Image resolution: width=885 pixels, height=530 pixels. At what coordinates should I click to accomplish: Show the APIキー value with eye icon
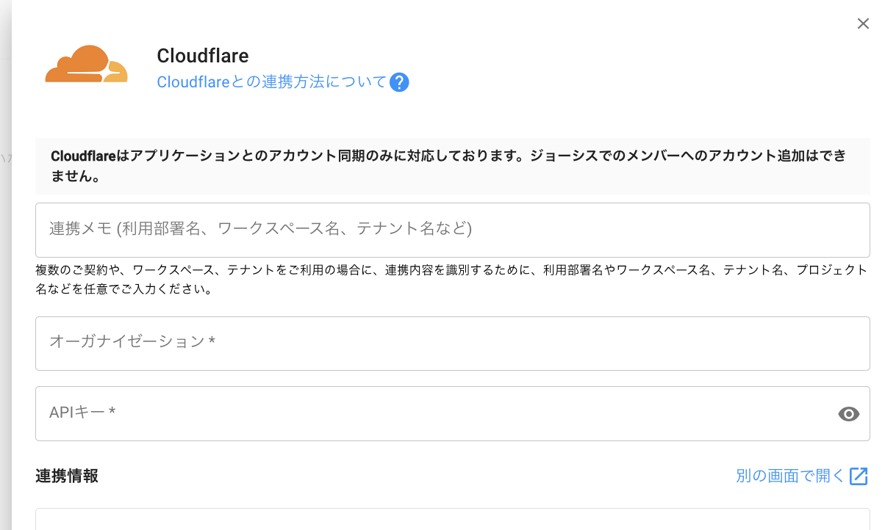coord(848,414)
